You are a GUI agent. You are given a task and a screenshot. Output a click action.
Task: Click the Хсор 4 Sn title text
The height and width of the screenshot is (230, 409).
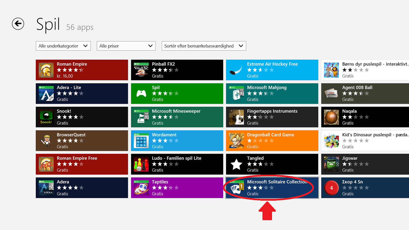(353, 182)
